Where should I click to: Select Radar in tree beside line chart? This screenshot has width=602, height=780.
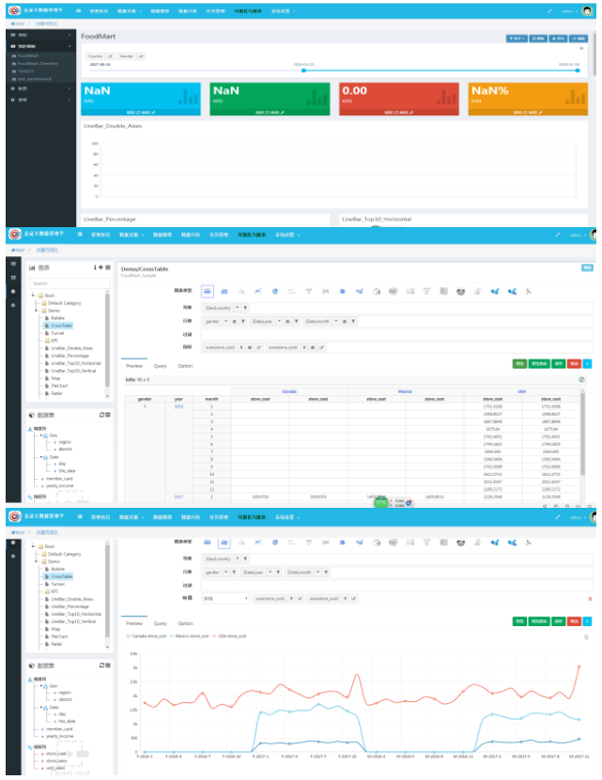click(56, 644)
